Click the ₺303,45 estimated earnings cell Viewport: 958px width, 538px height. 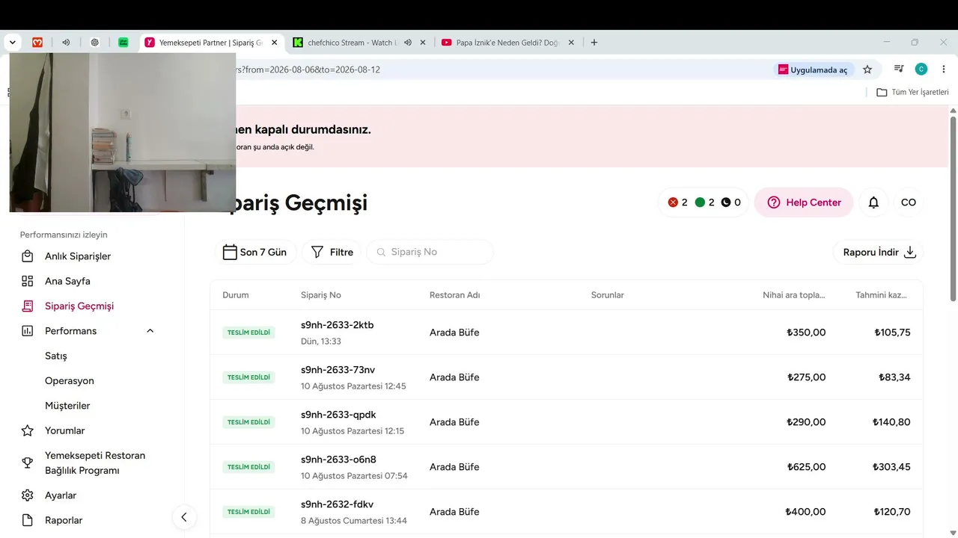coord(891,467)
